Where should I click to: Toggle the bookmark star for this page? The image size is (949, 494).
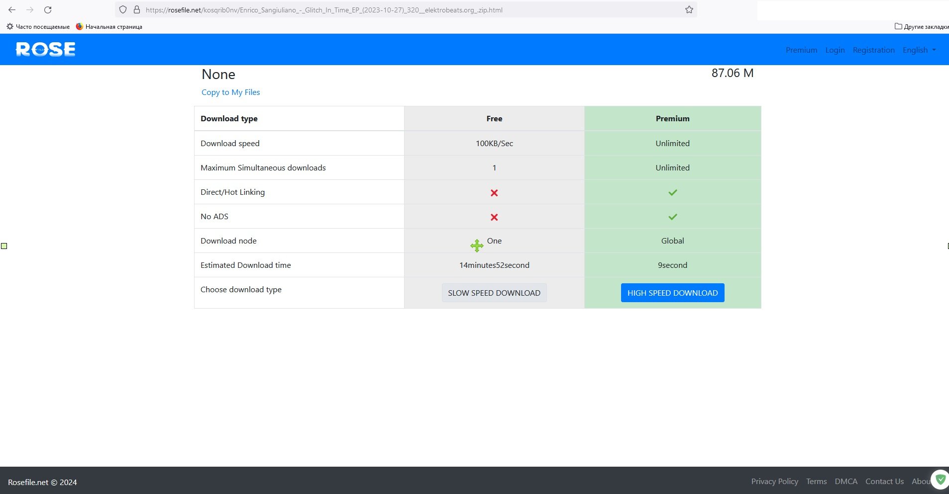point(689,9)
